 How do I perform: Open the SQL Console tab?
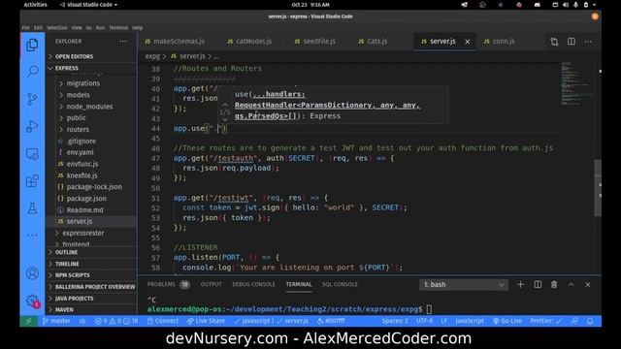pos(340,284)
